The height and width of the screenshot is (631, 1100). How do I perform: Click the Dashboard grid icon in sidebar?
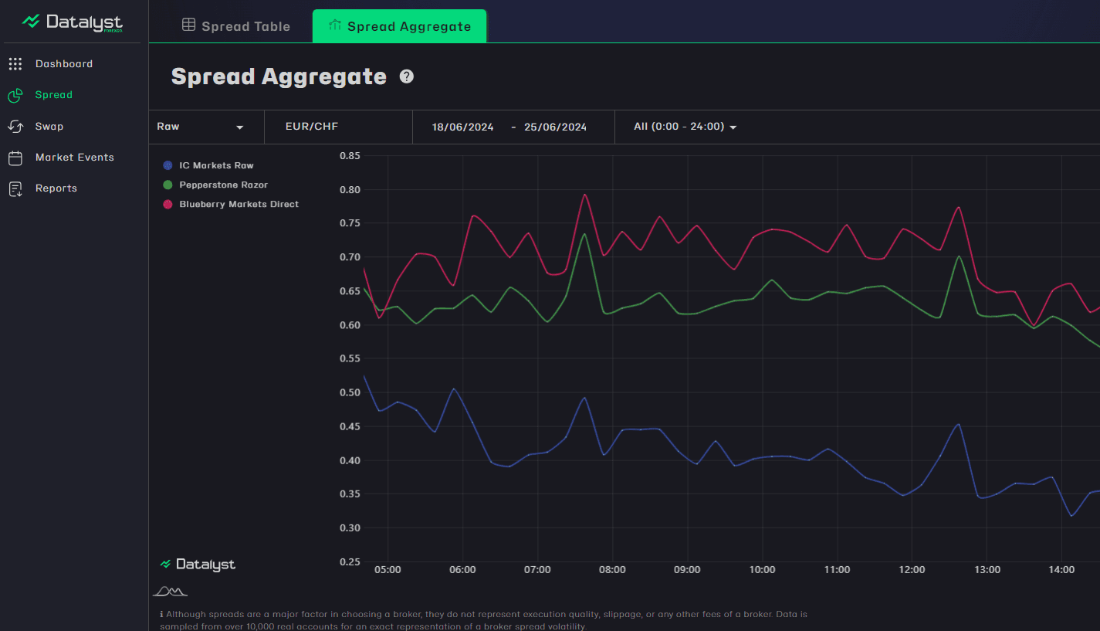[x=15, y=64]
